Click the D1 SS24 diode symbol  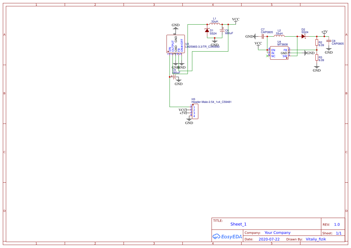207,31
